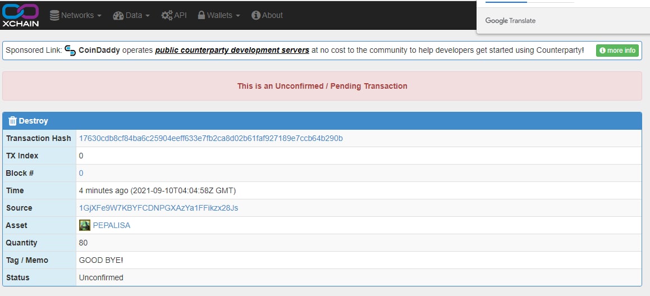Click the Data dashboard gauge icon
This screenshot has height=296, width=650.
click(118, 15)
